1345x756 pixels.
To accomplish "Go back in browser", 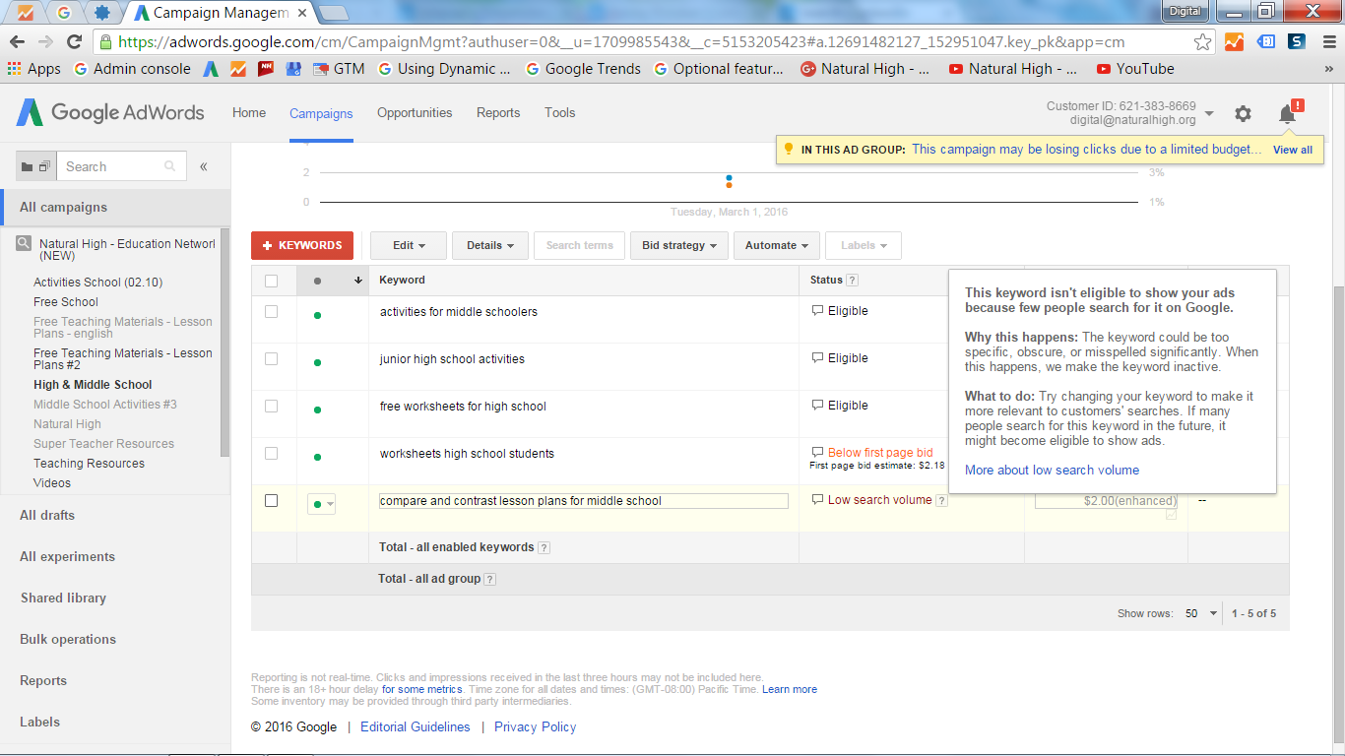I will pos(16,42).
